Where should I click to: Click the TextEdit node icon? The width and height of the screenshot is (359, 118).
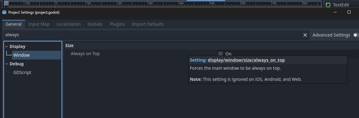pyautogui.click(x=328, y=5)
